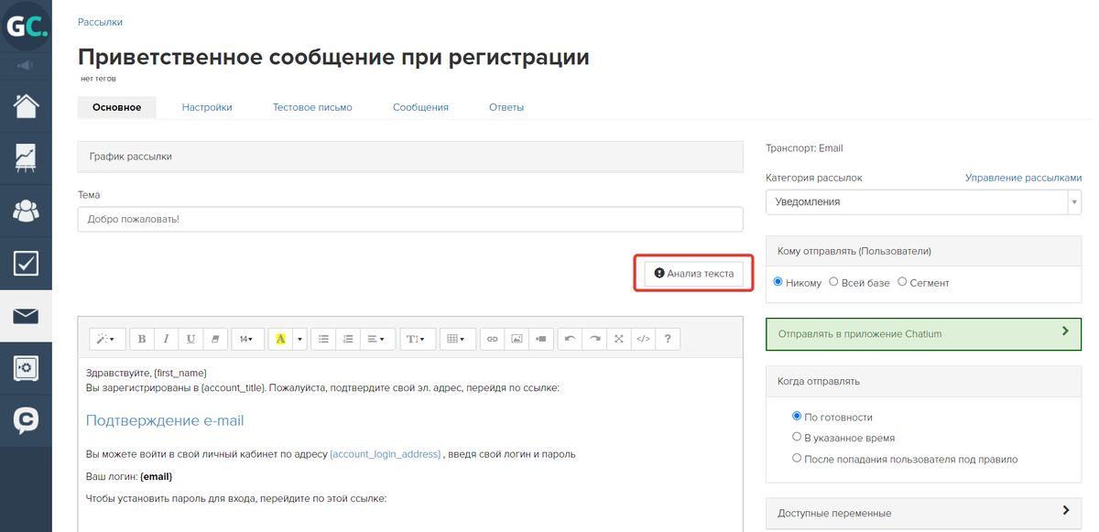This screenshot has width=1099, height=532.
Task: Insert a numbered list
Action: [x=347, y=339]
